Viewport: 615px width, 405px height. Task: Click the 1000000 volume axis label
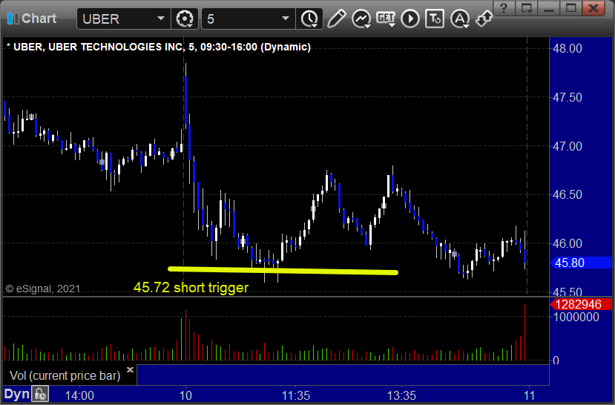576,317
